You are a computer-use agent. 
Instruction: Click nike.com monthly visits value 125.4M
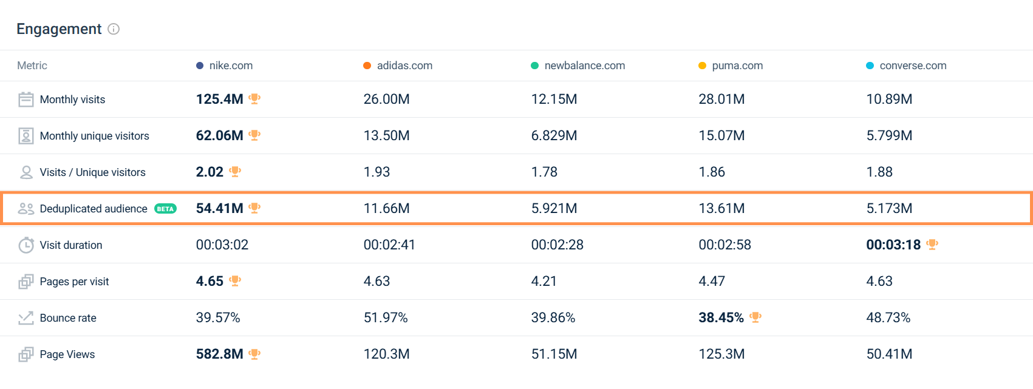click(x=219, y=99)
